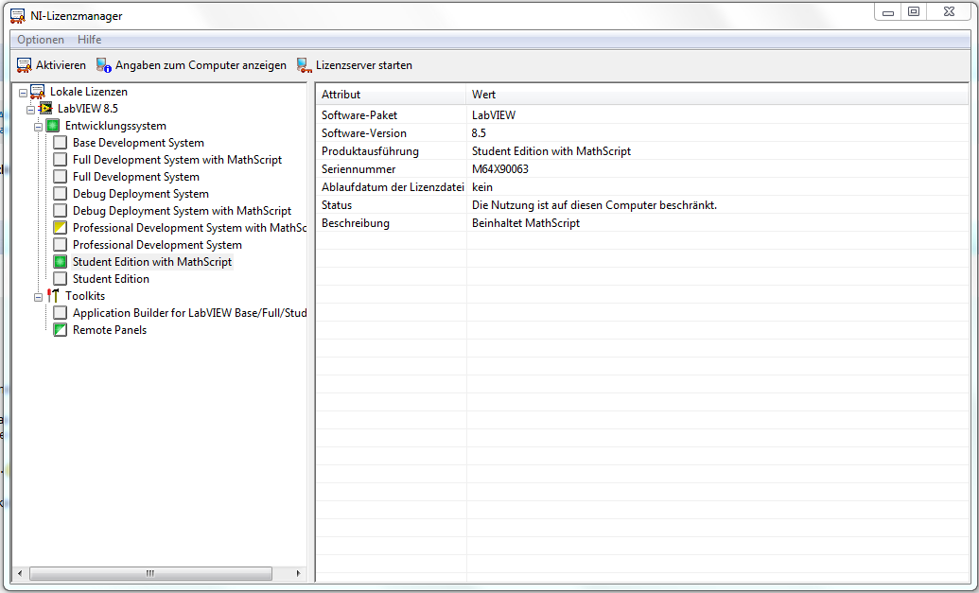Select Full Development System with MathScript label

(177, 160)
